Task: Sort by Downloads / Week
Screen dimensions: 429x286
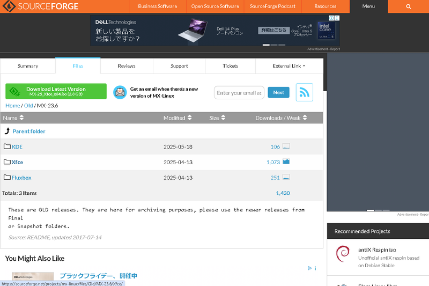Action: (x=281, y=118)
